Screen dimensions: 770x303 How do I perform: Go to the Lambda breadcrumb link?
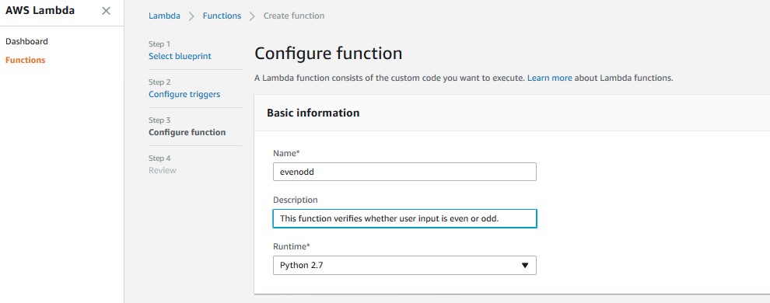click(164, 16)
